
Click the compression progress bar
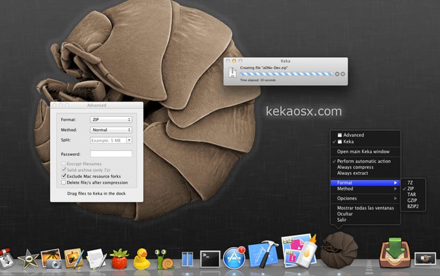click(x=286, y=74)
